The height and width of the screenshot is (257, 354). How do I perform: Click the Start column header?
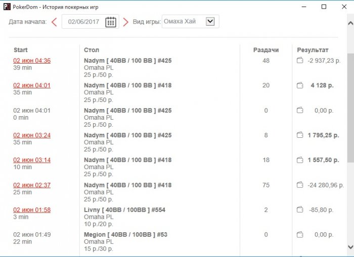pos(21,50)
